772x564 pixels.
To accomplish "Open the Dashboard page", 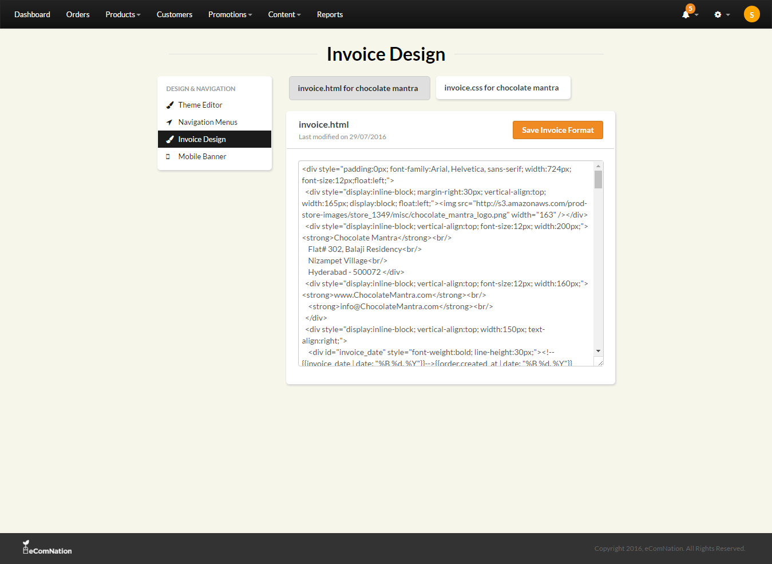I will click(32, 14).
